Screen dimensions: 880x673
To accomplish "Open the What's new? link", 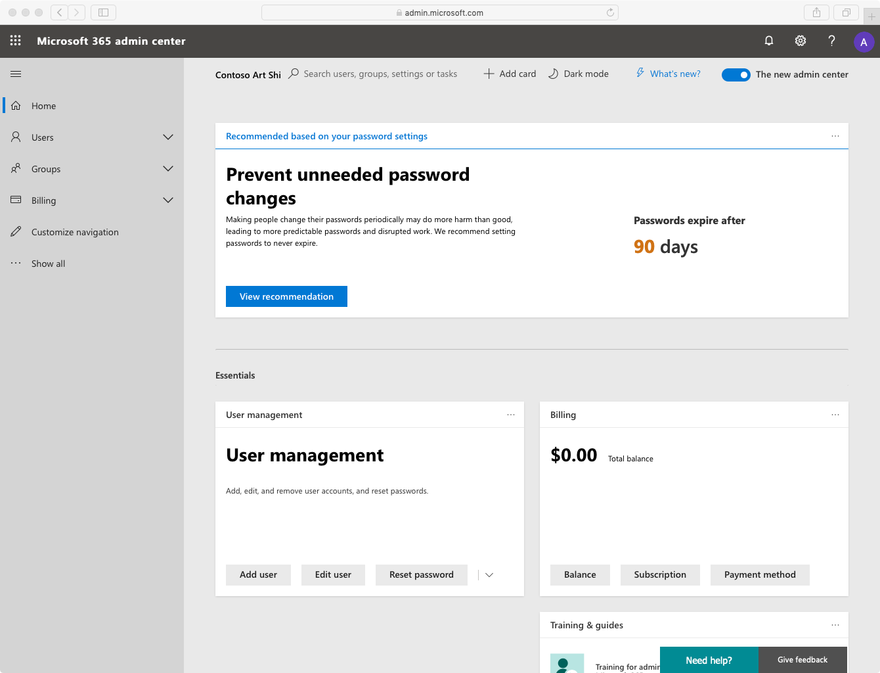I will click(675, 74).
